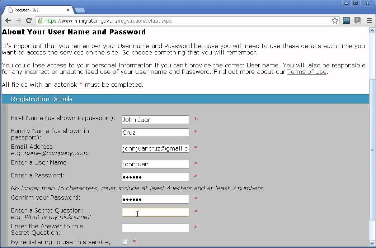Click the greyed chat extension icon

pyautogui.click(x=358, y=20)
